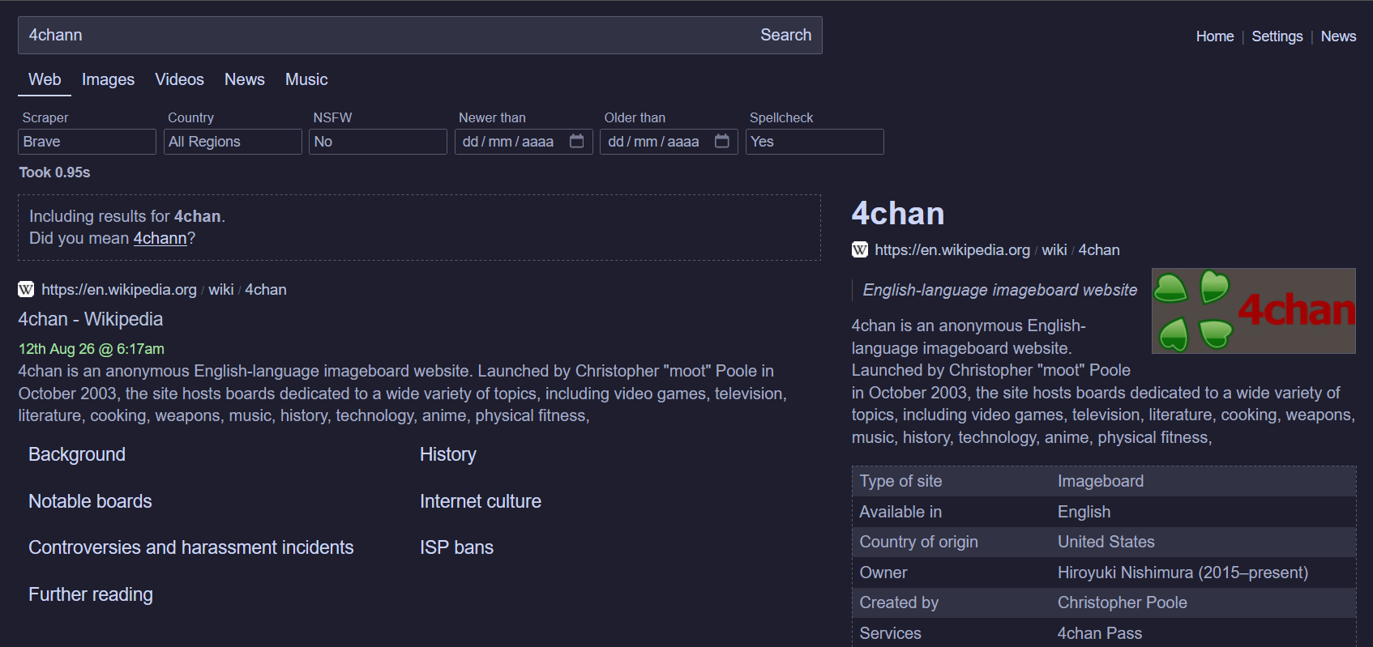This screenshot has height=647, width=1373.
Task: Switch to the Web tab
Action: (45, 79)
